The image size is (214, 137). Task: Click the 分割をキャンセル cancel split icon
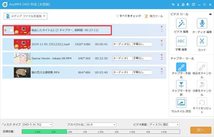(202, 85)
